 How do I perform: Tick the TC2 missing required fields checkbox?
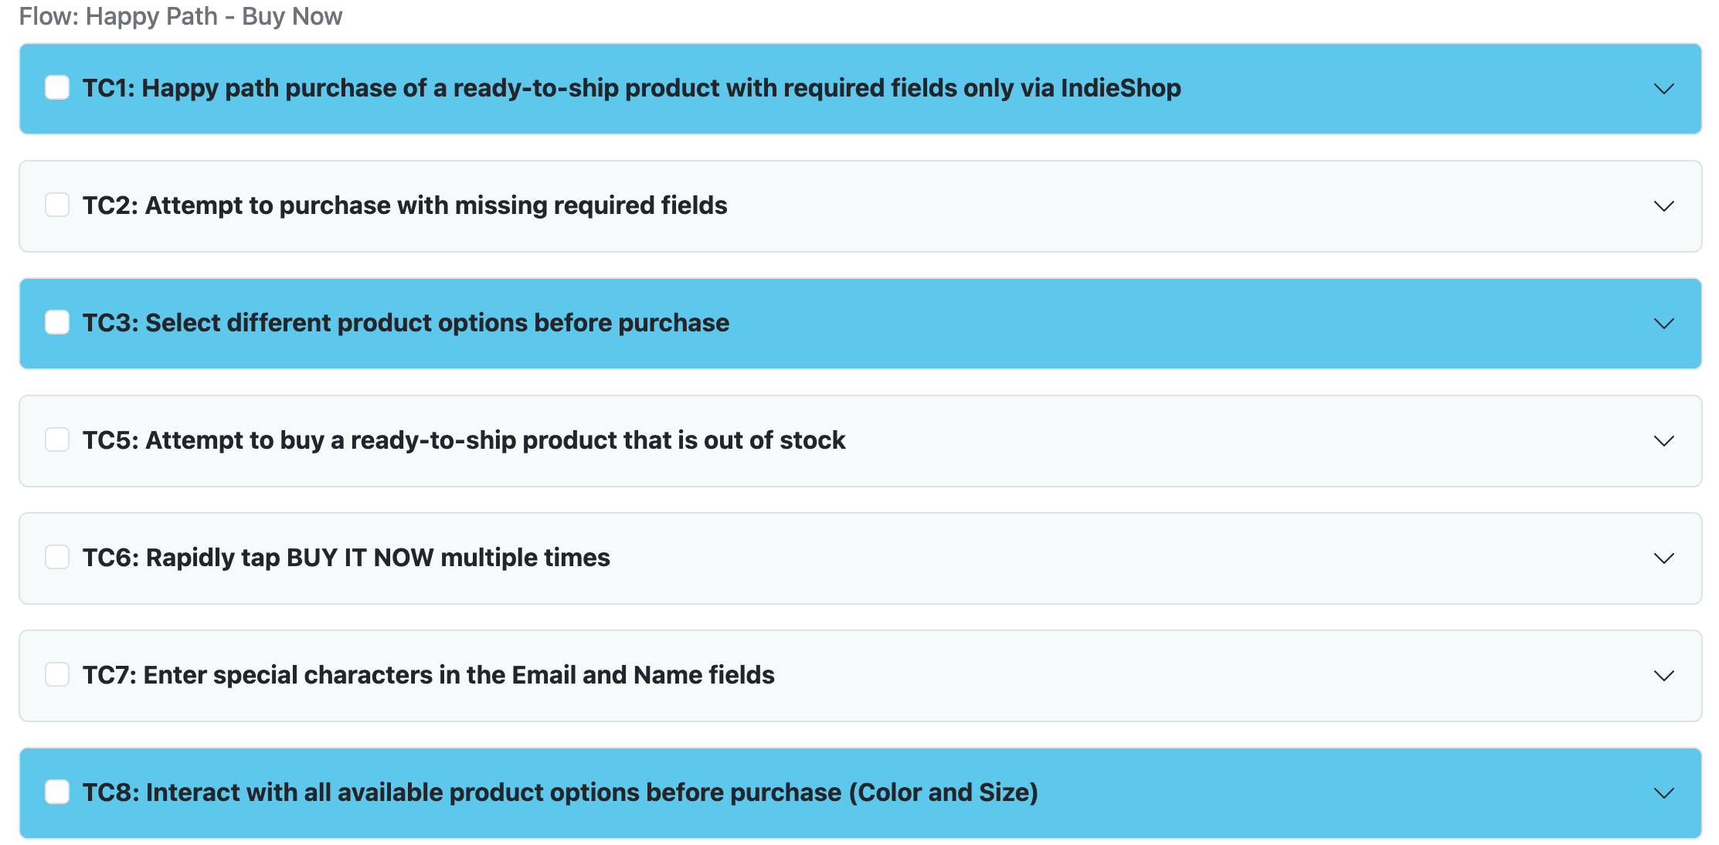tap(57, 205)
